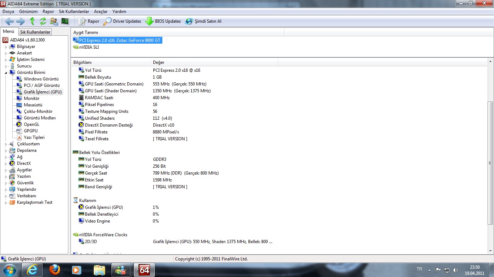Expand the İşletim Sistemi tree node
494x277 pixels.
[6, 60]
